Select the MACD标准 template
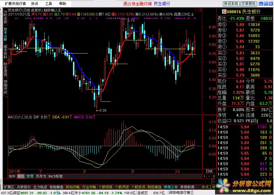The height and width of the screenshot is (195, 274). [55, 176]
